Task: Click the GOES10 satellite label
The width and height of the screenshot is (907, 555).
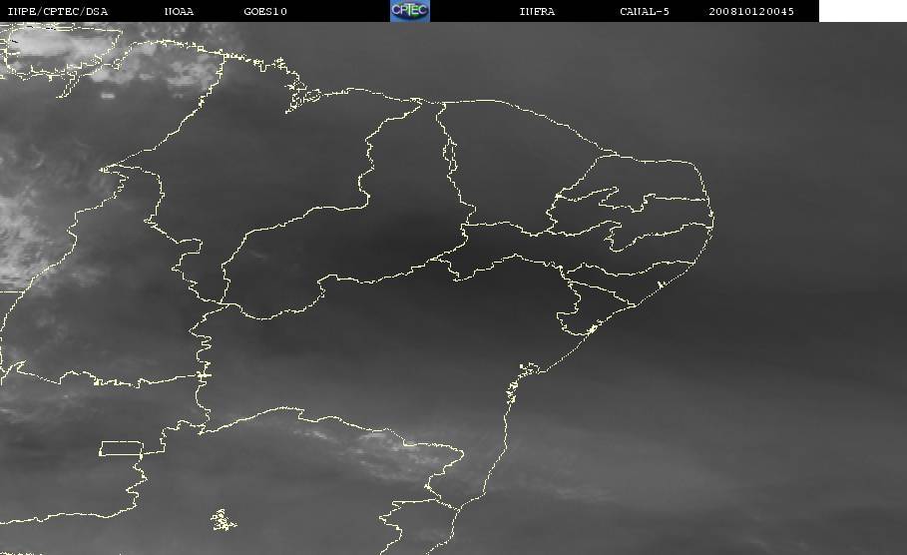Action: (265, 12)
